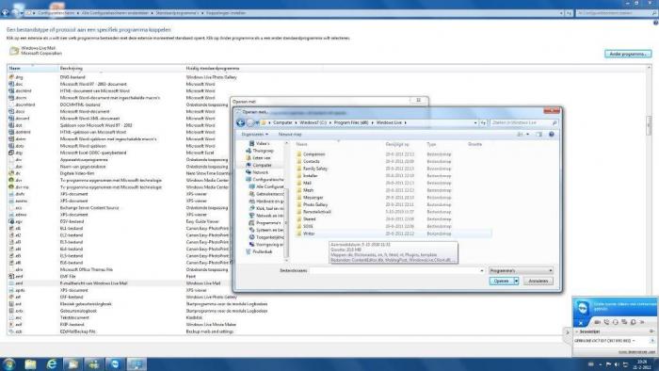Click the TeamViewer video camera icon
This screenshot has height=371, width=659.
597,322
